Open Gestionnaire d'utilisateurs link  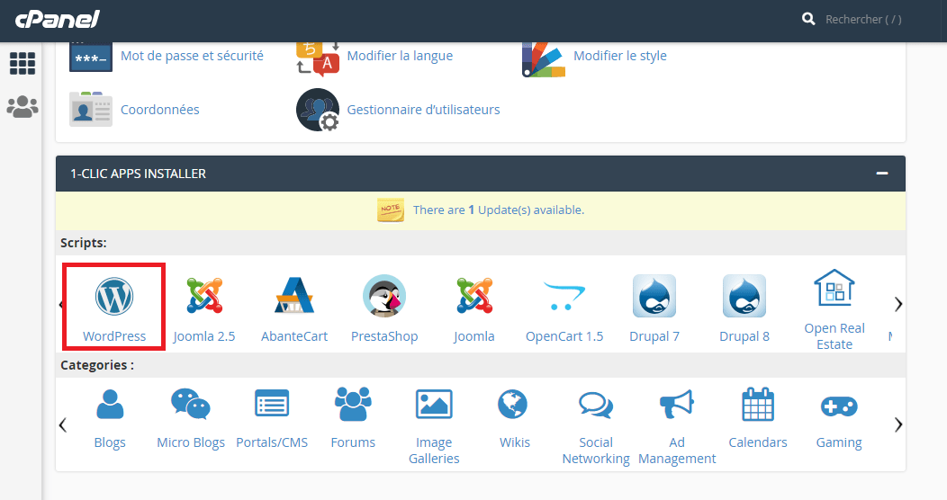pos(423,110)
